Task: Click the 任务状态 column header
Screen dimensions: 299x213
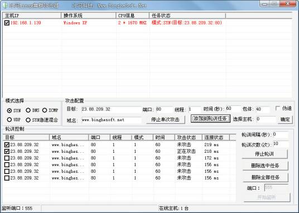Action: [x=187, y=16]
